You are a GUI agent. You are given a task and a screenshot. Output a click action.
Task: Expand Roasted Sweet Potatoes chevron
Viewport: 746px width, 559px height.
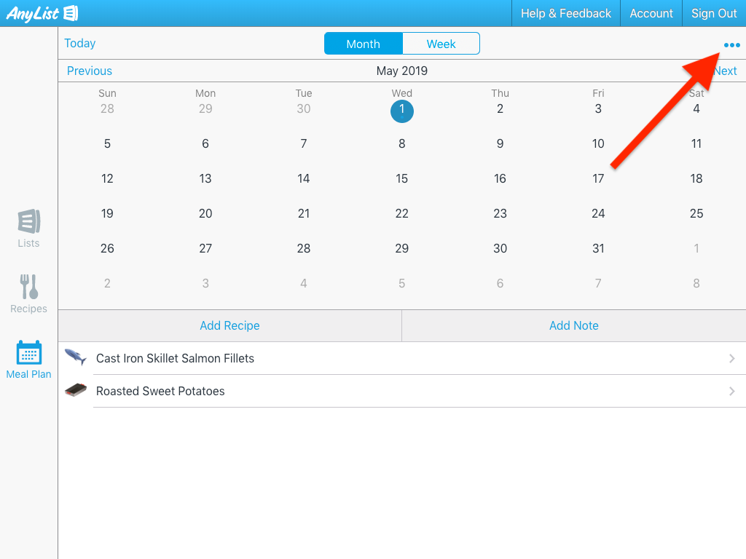click(x=731, y=391)
